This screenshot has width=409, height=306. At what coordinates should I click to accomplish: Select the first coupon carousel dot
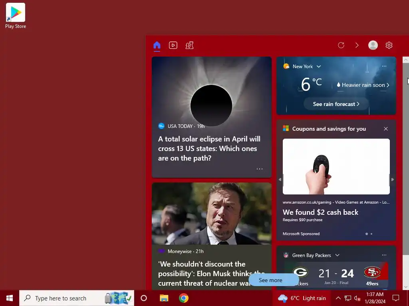pos(367,234)
